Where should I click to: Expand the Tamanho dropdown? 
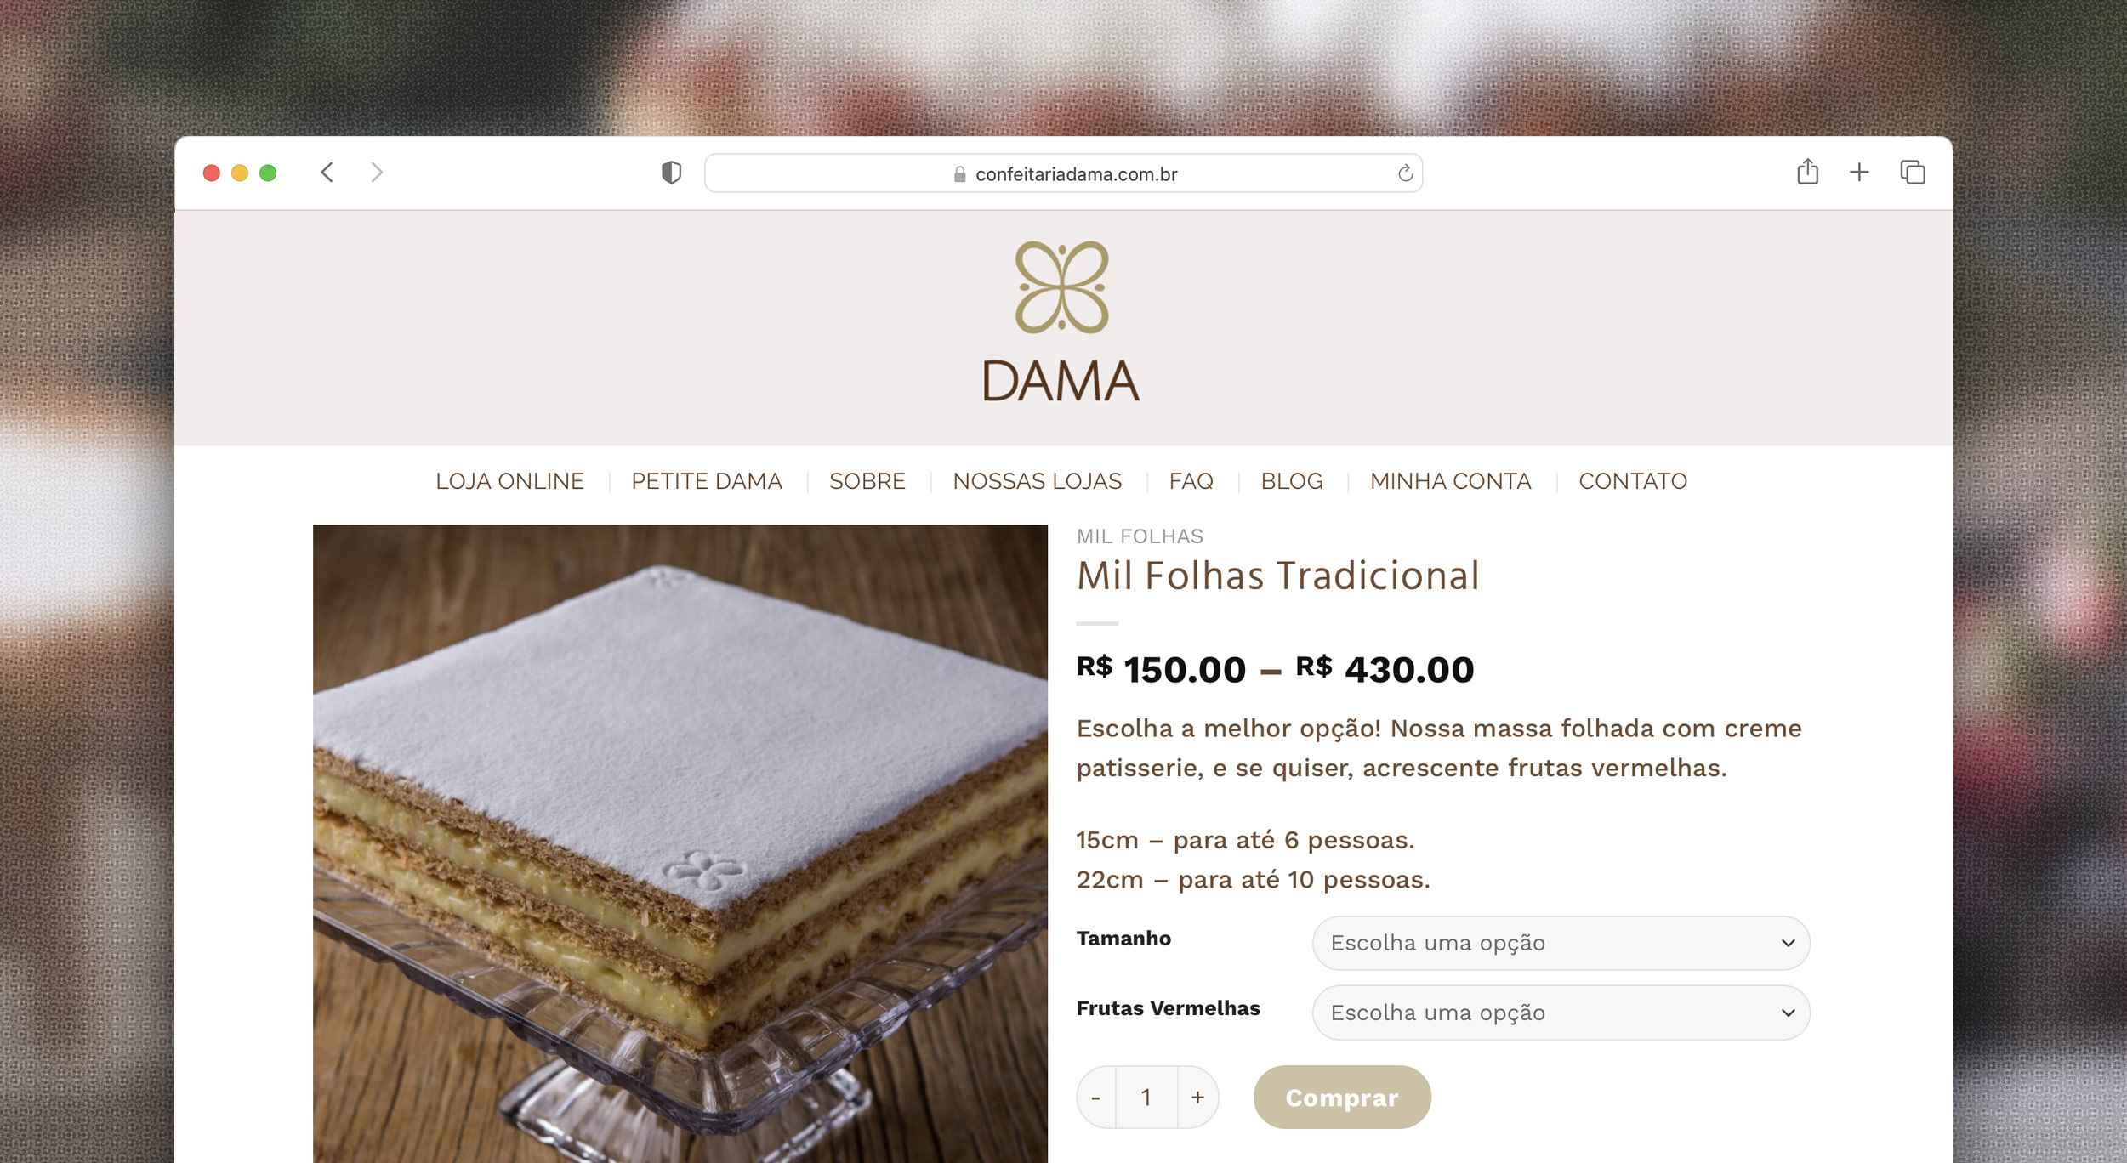(x=1561, y=943)
